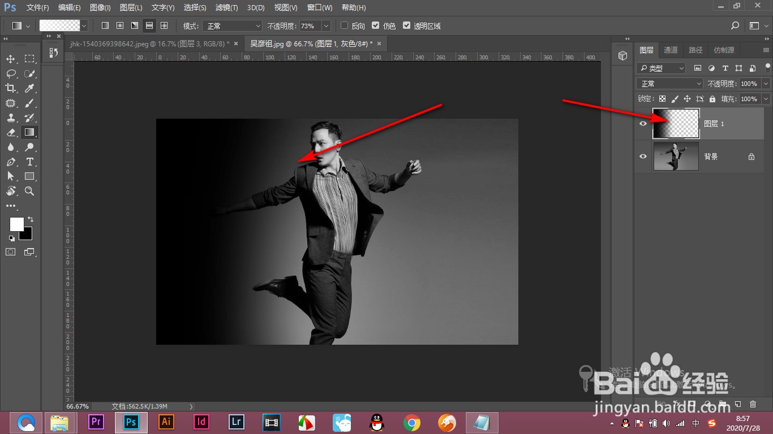Select the Lasso tool

[x=11, y=73]
